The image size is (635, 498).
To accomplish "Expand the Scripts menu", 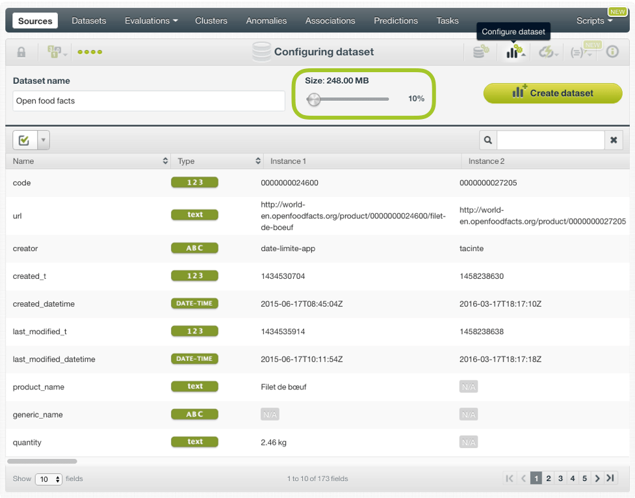I will (594, 21).
